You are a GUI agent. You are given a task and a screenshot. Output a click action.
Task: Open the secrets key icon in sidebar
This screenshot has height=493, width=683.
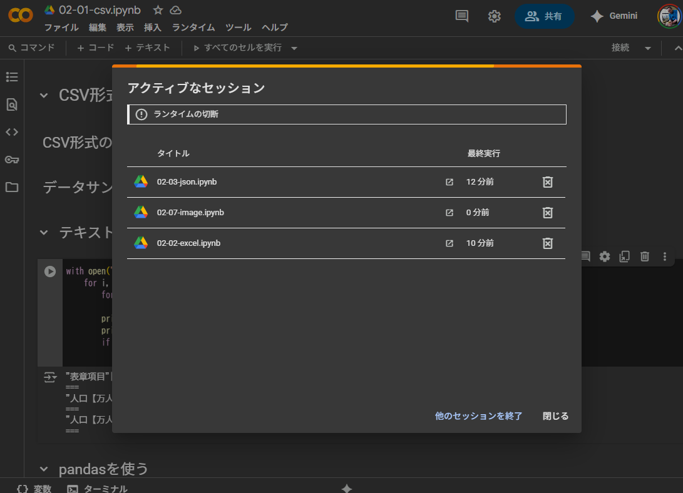tap(12, 160)
